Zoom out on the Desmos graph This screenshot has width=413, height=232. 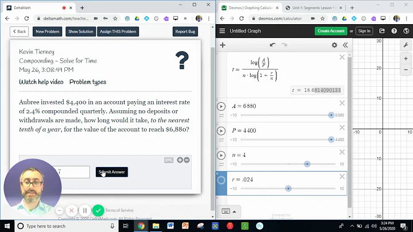coord(406,70)
